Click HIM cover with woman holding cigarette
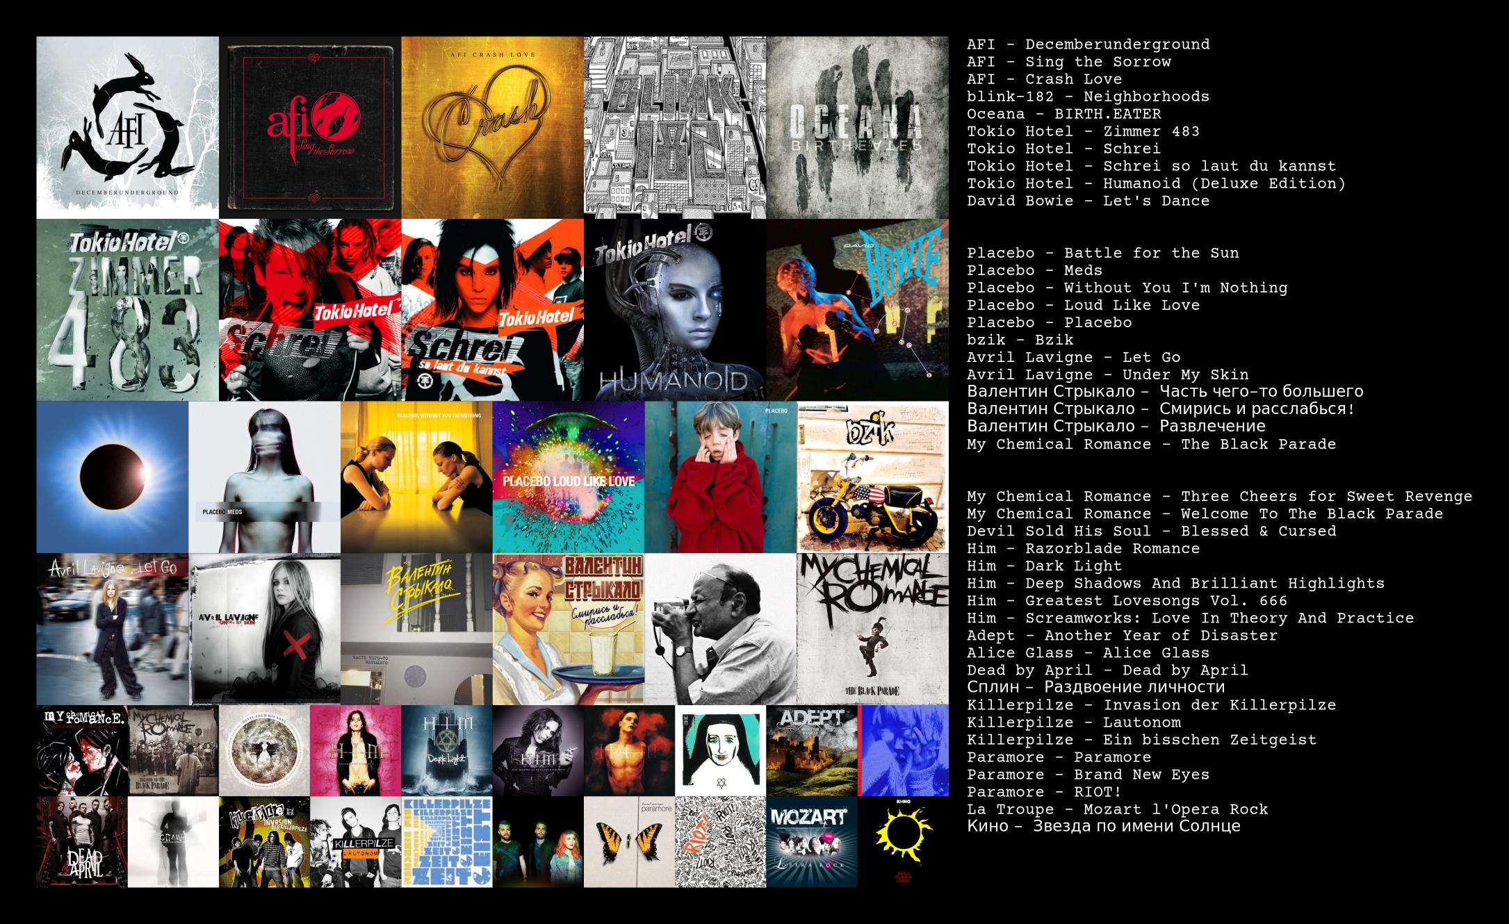 coord(538,750)
